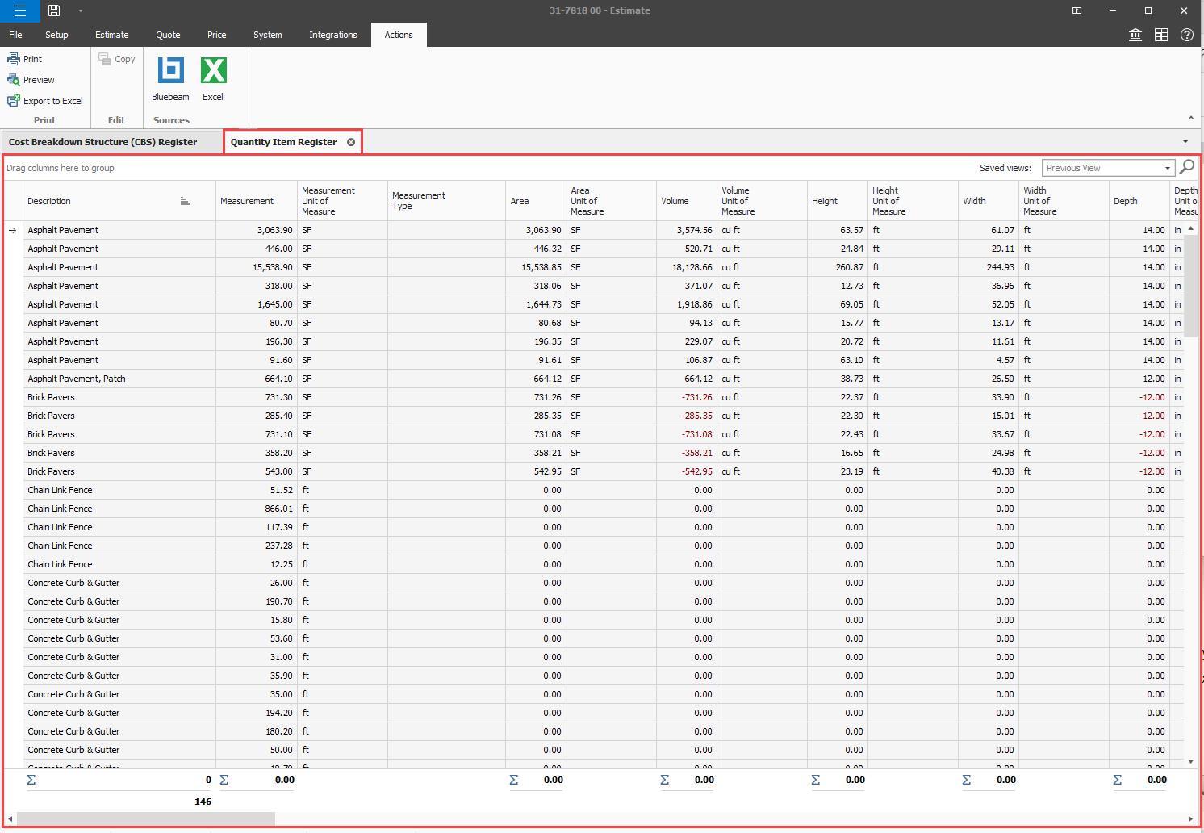Open quick access toolbar dropdown arrow
This screenshot has height=833, width=1204.
pos(80,10)
